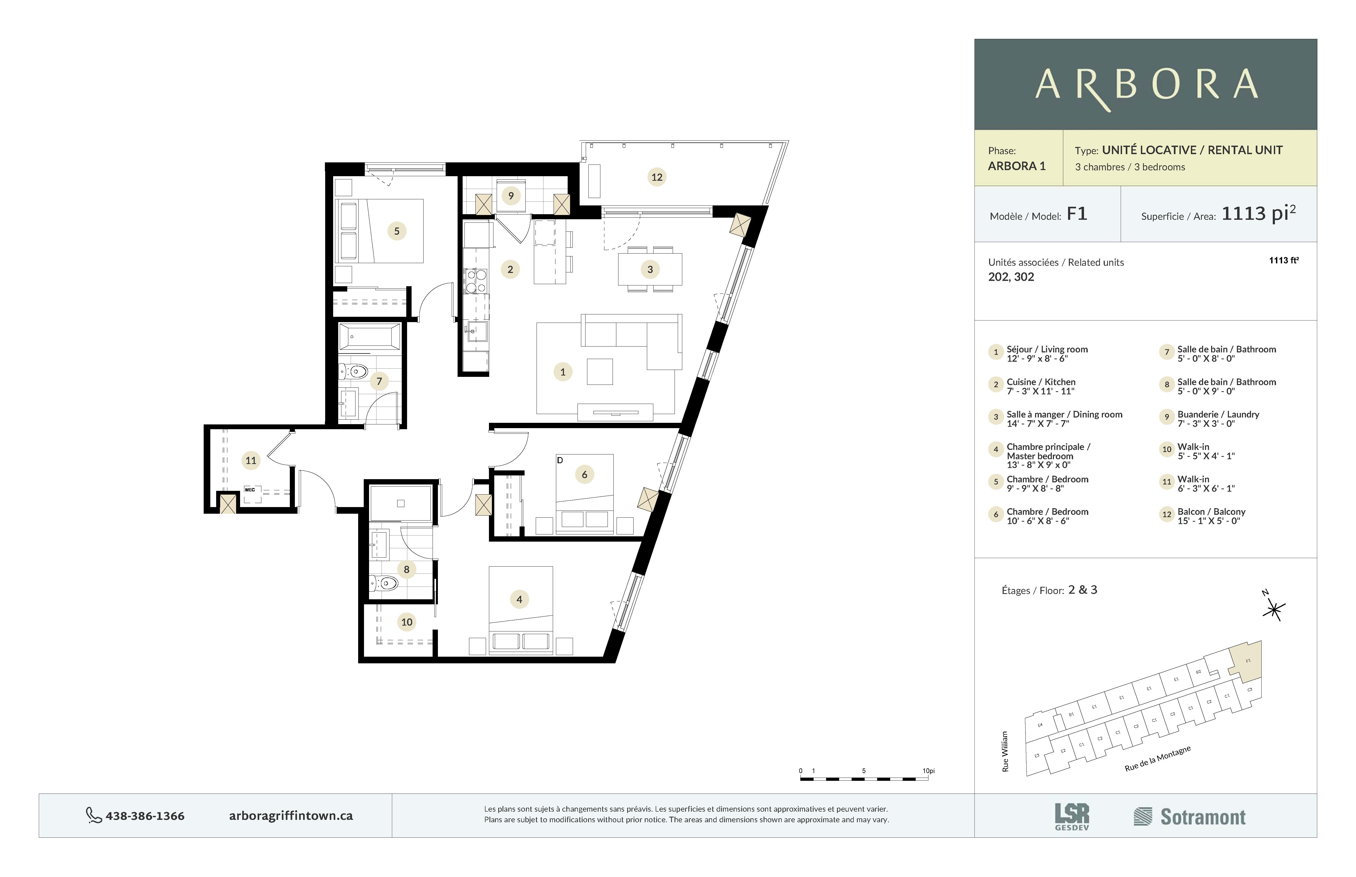
Task: Click the floor value '2 & 3'
Action: tap(1082, 589)
